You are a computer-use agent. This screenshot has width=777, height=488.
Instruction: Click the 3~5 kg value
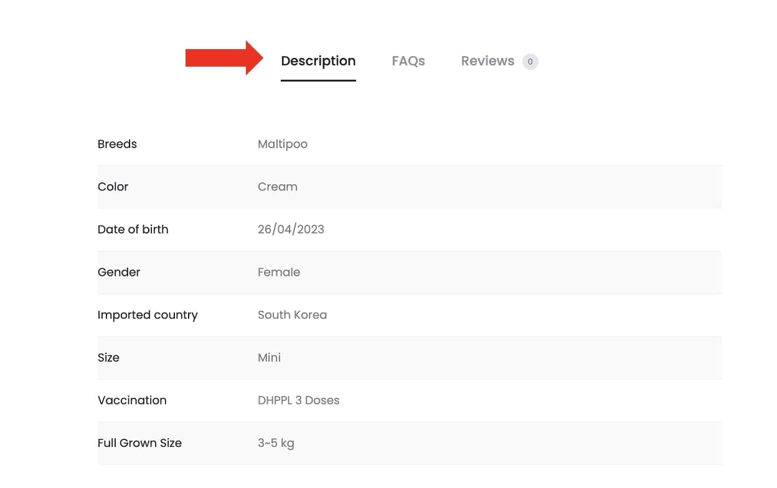coord(276,443)
